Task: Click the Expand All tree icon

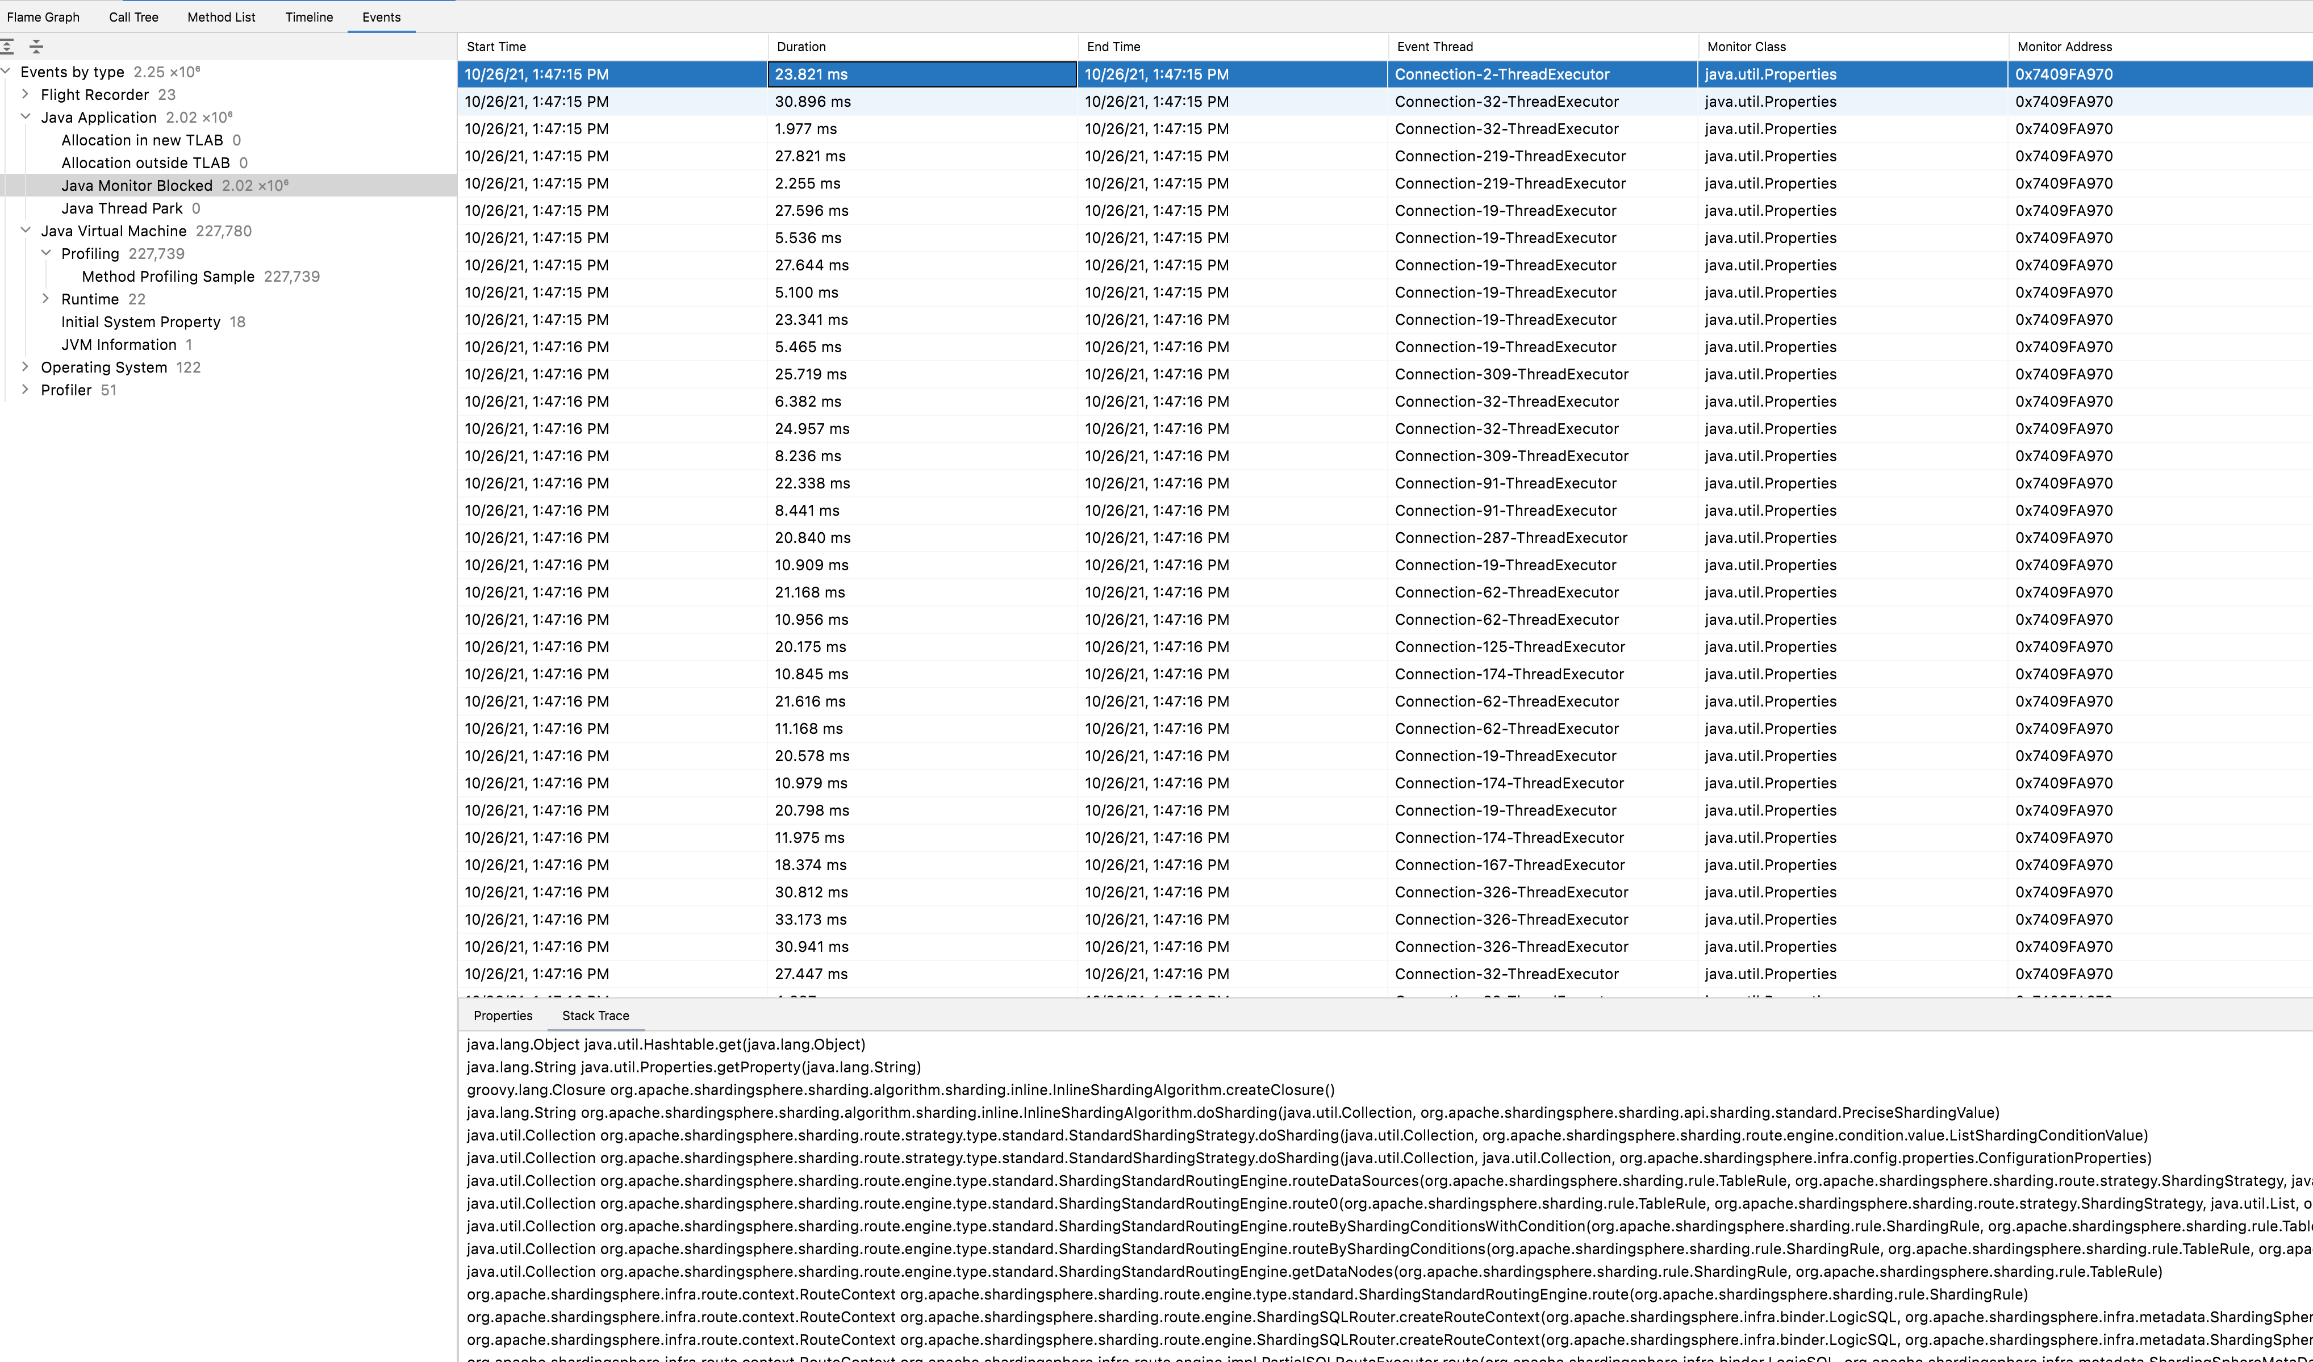Action: tap(7, 46)
